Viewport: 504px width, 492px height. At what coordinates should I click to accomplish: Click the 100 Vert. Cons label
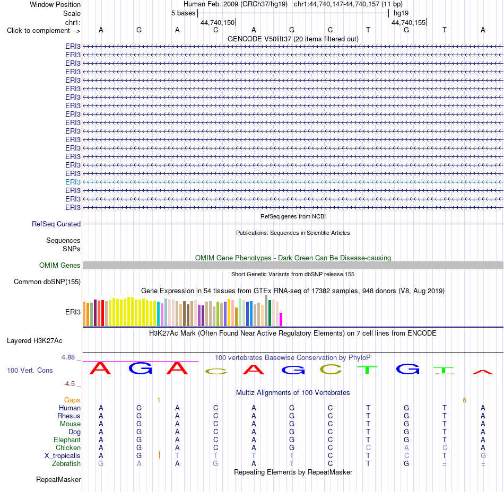click(30, 370)
